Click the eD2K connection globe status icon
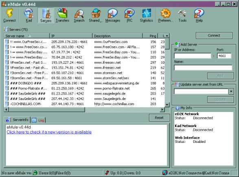The height and width of the screenshot is (177, 239). pyautogui.click(x=165, y=173)
